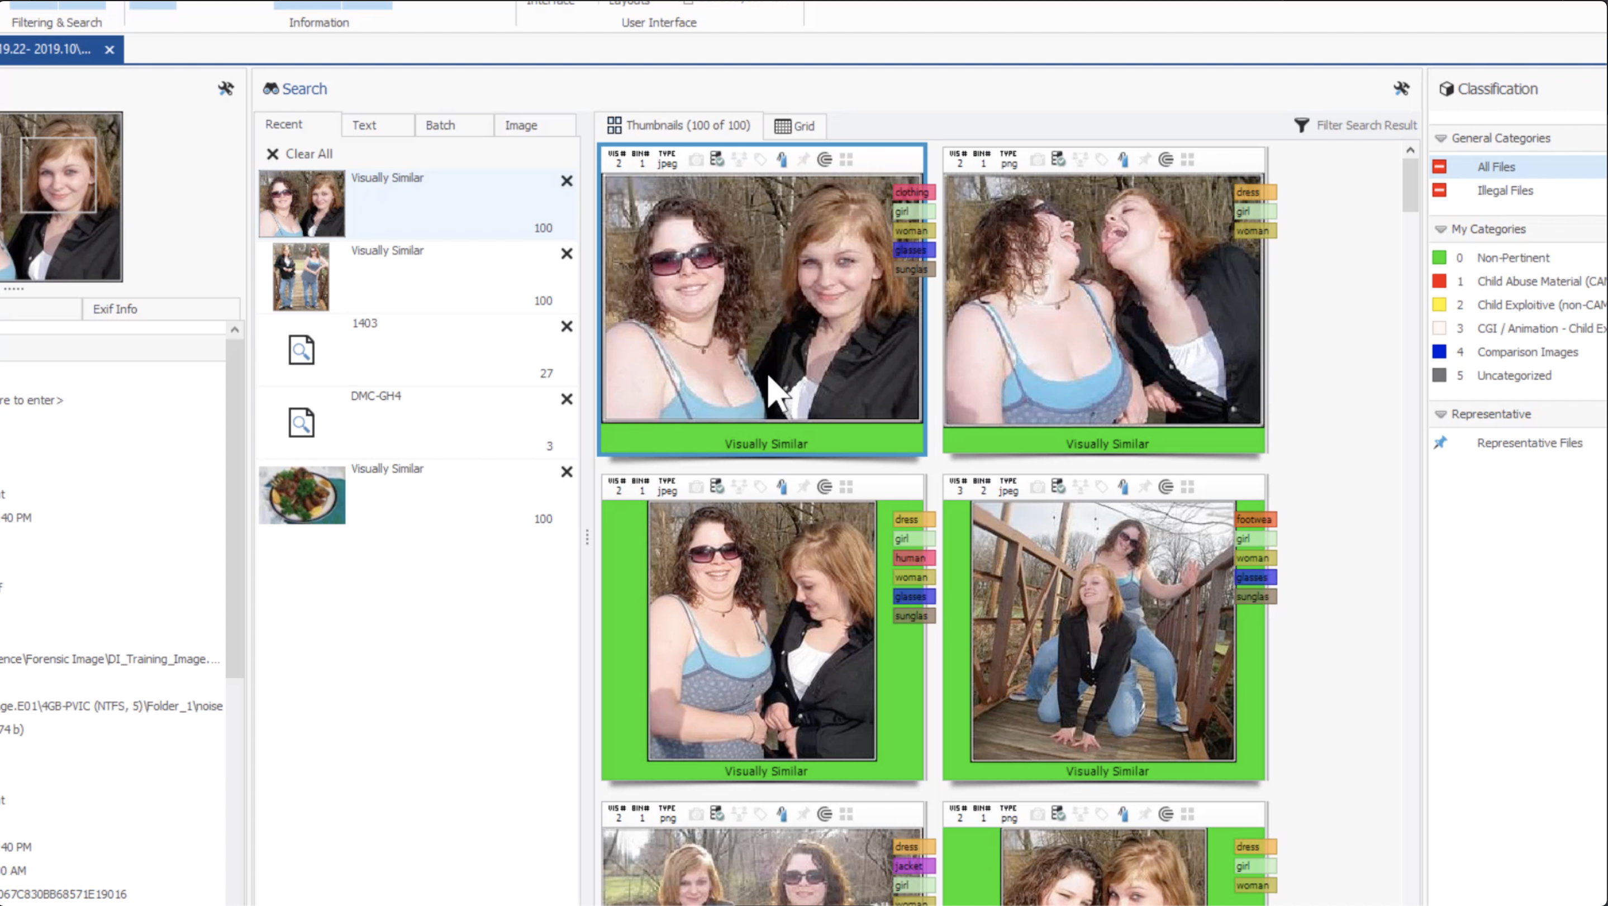The width and height of the screenshot is (1608, 906).
Task: Select All Files in General Categories
Action: click(x=1518, y=166)
